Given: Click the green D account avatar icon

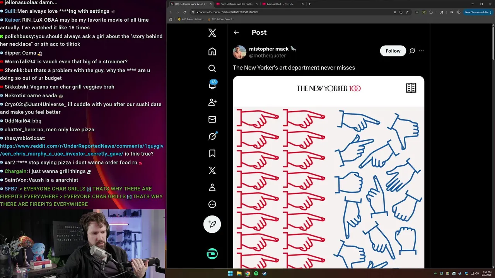Looking at the screenshot, I should (x=212, y=254).
